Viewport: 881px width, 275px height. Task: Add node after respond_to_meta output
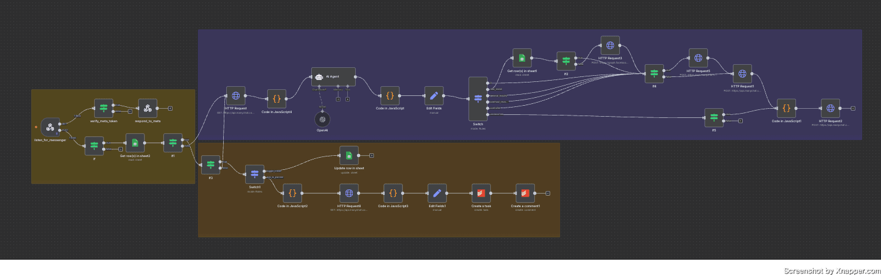pos(170,108)
